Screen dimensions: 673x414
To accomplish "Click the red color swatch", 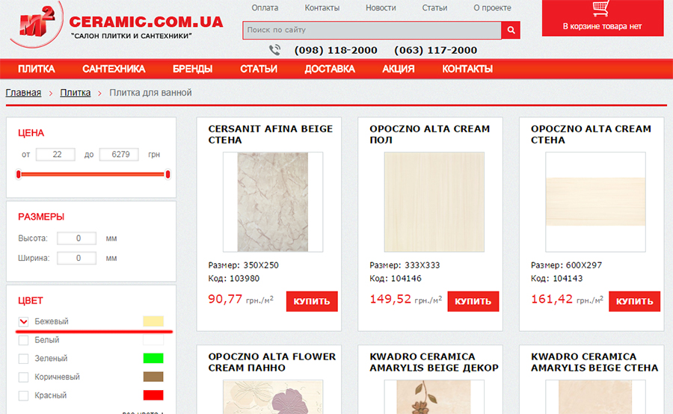I will [x=153, y=395].
